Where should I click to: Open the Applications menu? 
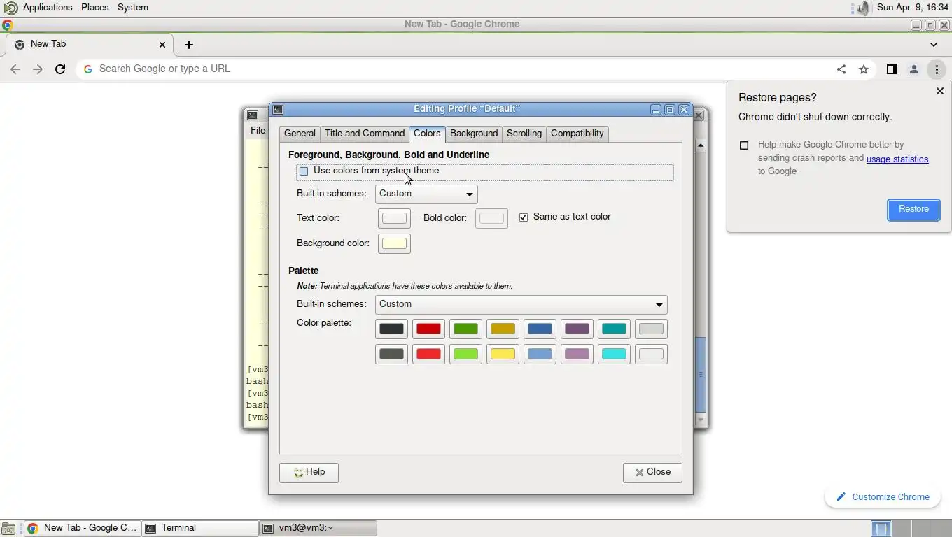(48, 8)
